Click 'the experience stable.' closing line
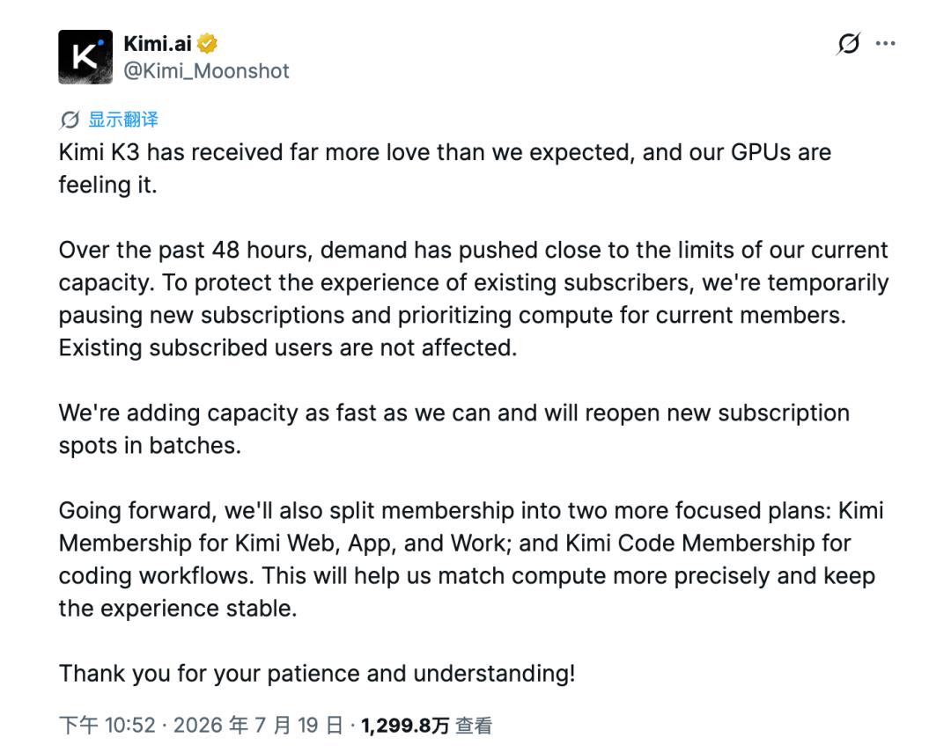The width and height of the screenshot is (951, 752). pos(178,609)
